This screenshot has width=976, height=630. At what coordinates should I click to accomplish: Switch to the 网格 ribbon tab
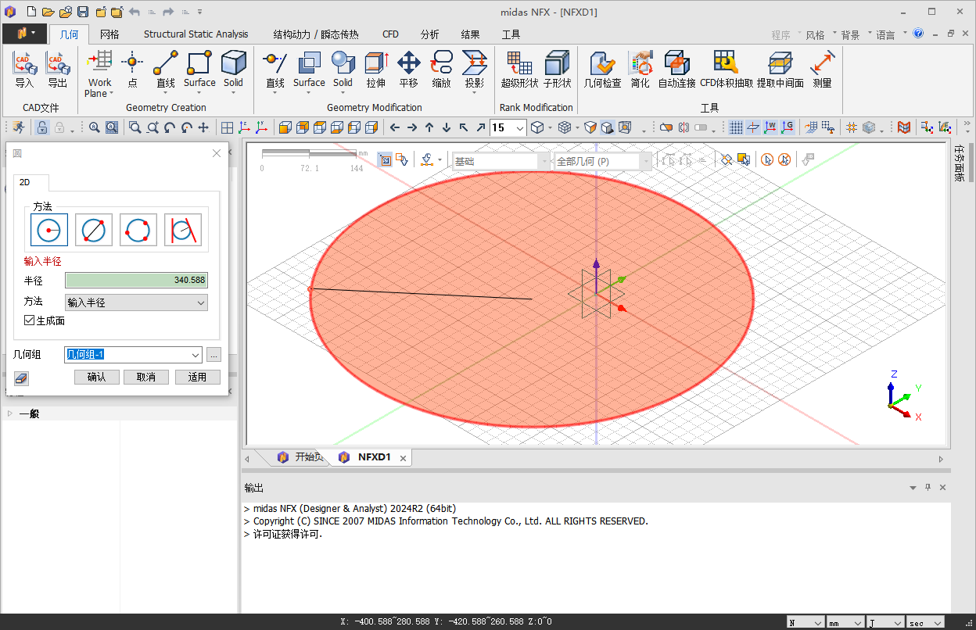coord(109,34)
